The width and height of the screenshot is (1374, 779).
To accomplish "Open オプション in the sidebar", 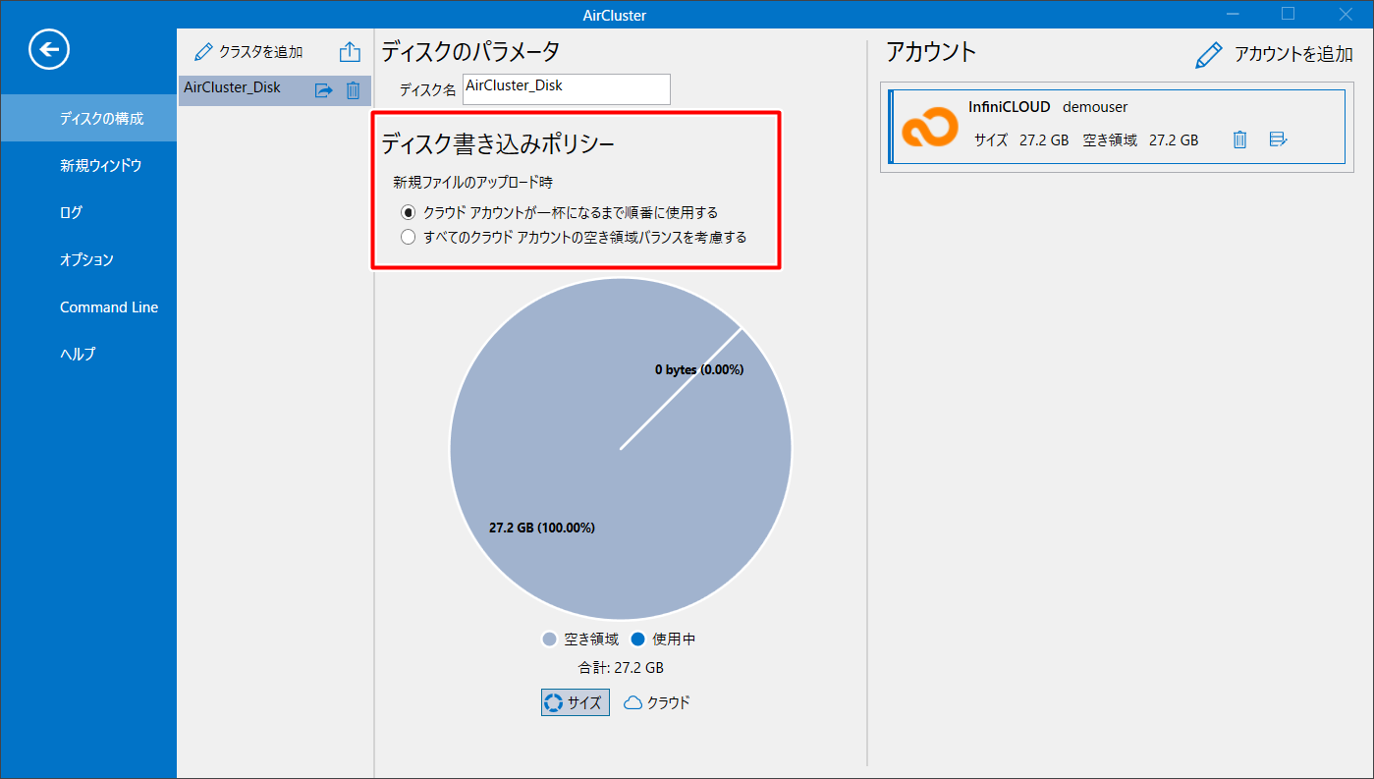I will pyautogui.click(x=86, y=260).
